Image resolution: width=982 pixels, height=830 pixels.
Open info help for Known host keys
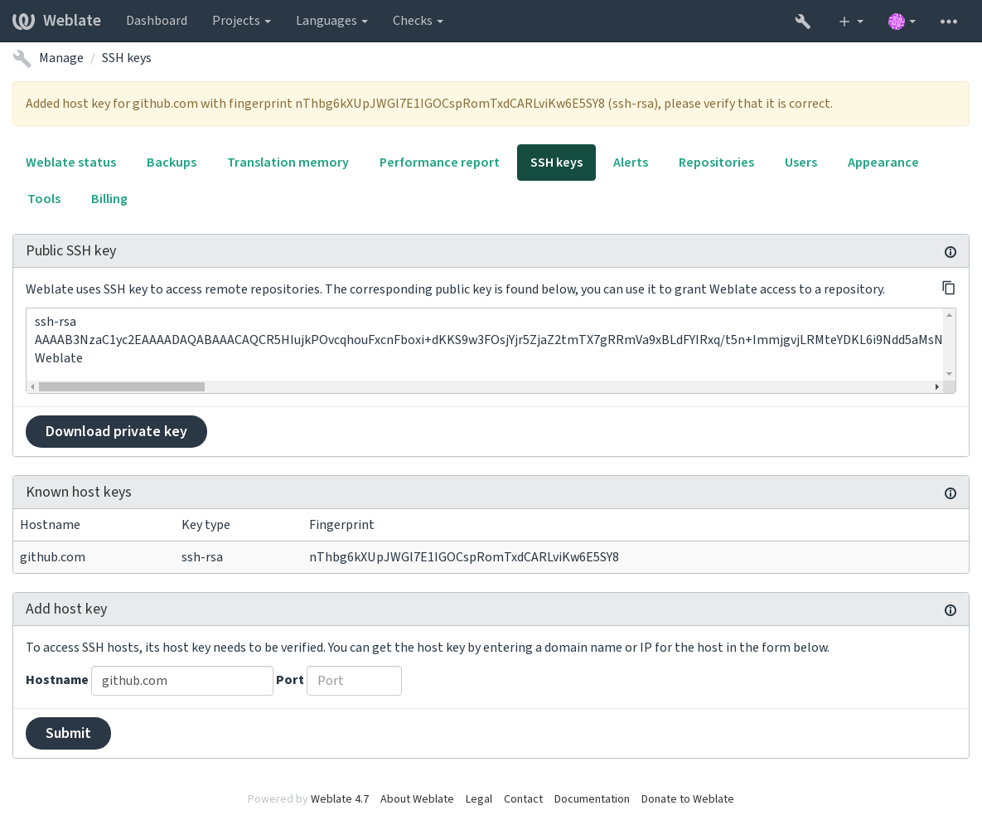click(950, 493)
